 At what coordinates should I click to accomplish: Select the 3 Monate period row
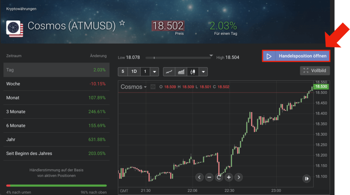pyautogui.click(x=56, y=112)
